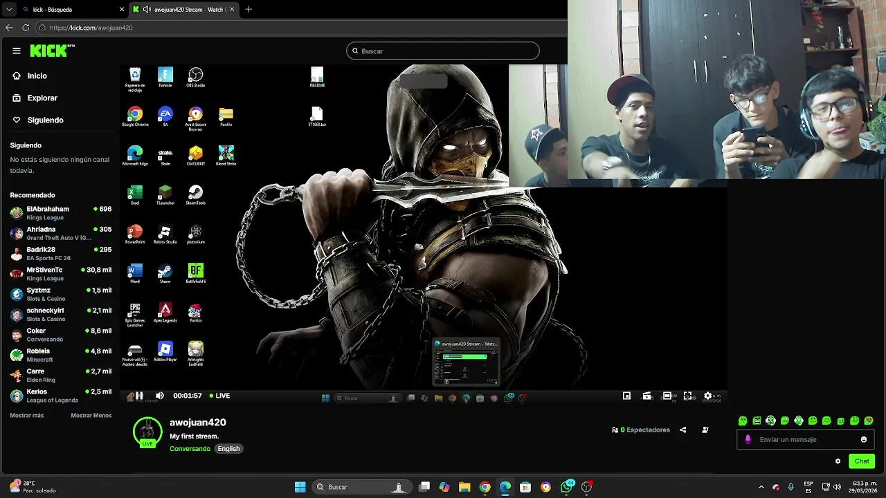Image resolution: width=886 pixels, height=498 pixels.
Task: Open Microsoft Store from the taskbar
Action: (x=525, y=487)
